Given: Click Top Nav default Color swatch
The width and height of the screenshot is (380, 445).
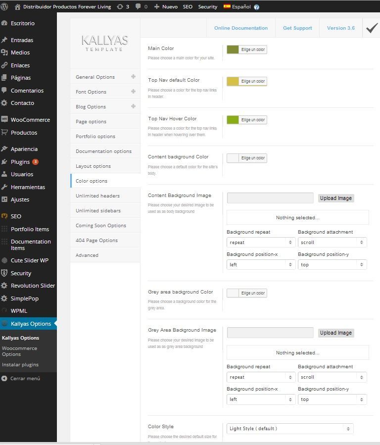Looking at the screenshot, I should point(233,81).
